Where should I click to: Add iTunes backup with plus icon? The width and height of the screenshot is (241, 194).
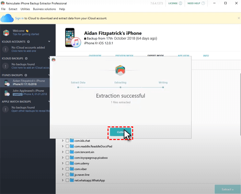click(26, 75)
